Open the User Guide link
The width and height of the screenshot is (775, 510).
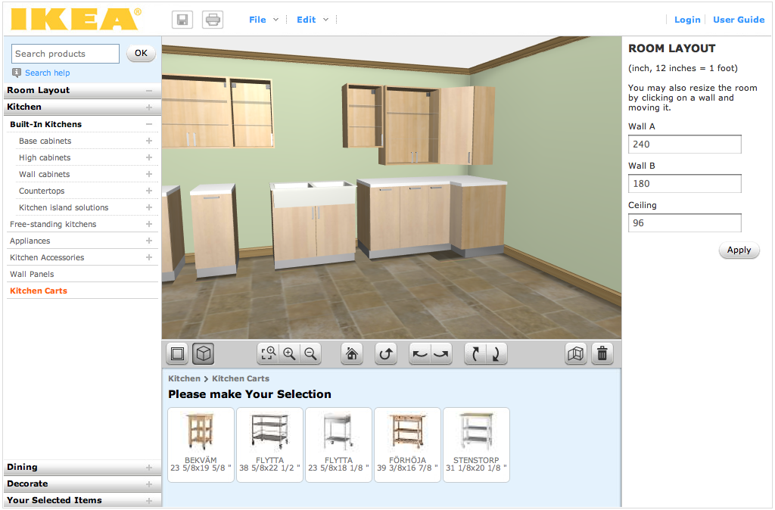[x=739, y=20]
